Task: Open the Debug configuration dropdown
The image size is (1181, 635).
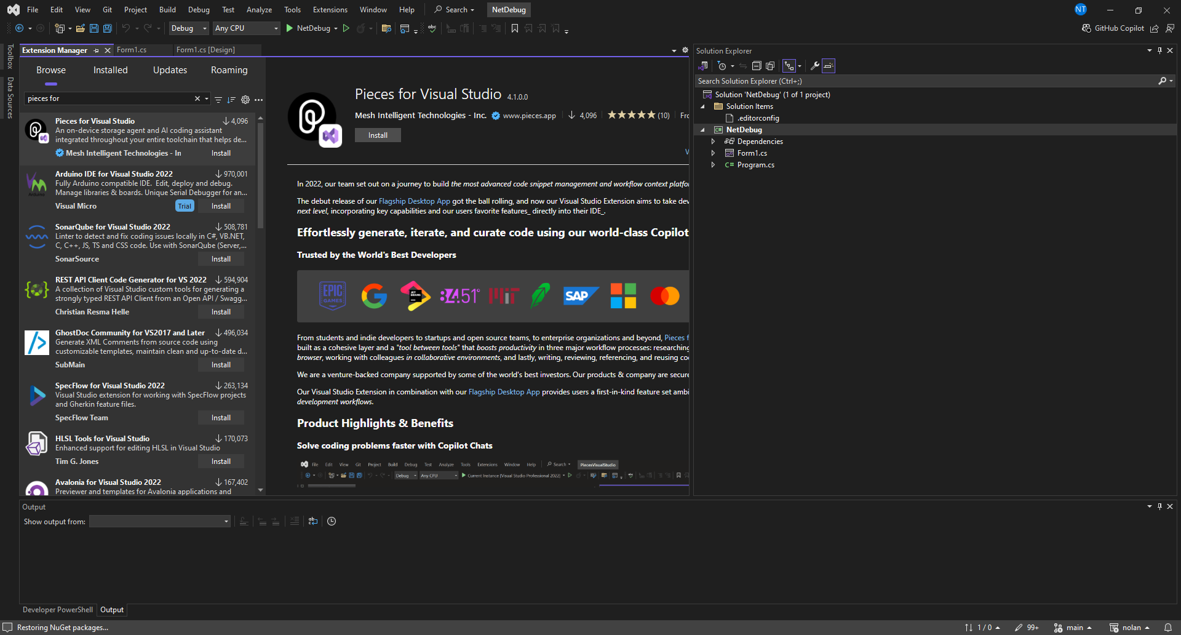Action: [x=189, y=28]
